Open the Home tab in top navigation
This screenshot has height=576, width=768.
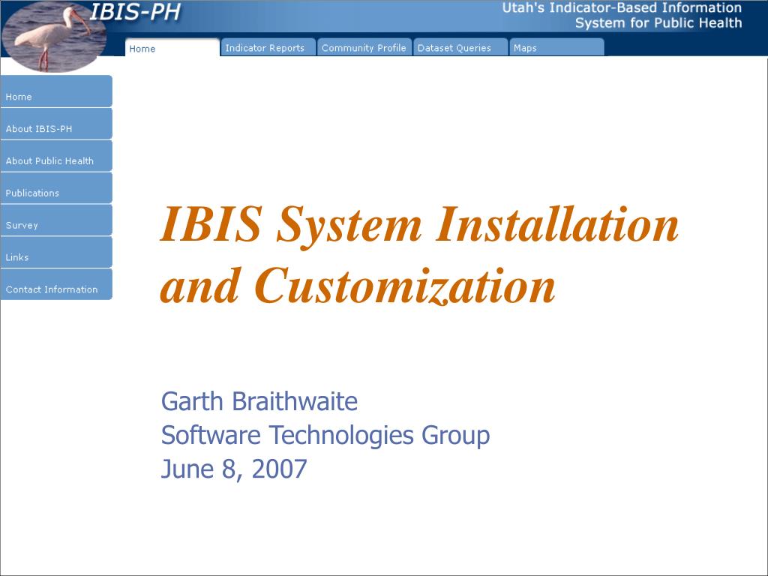click(x=172, y=47)
